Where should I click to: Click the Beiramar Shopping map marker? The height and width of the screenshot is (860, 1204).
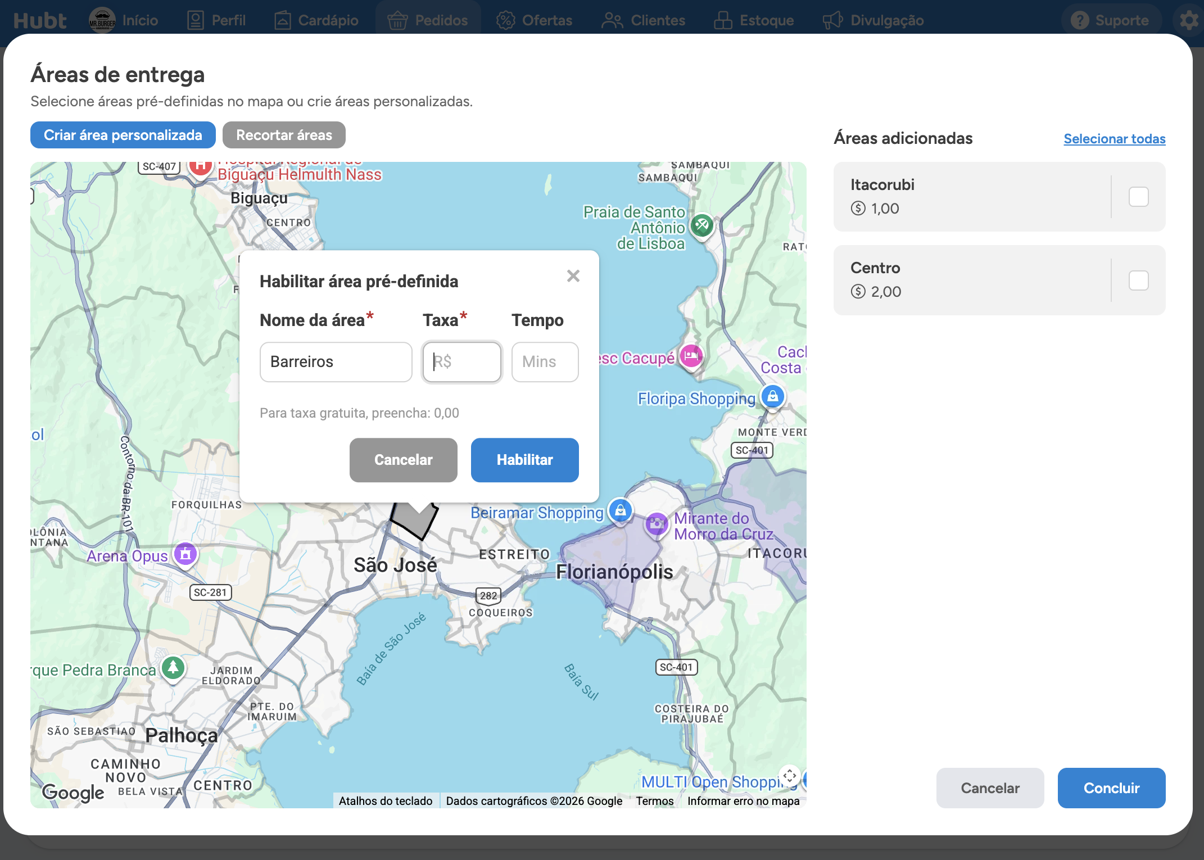620,511
